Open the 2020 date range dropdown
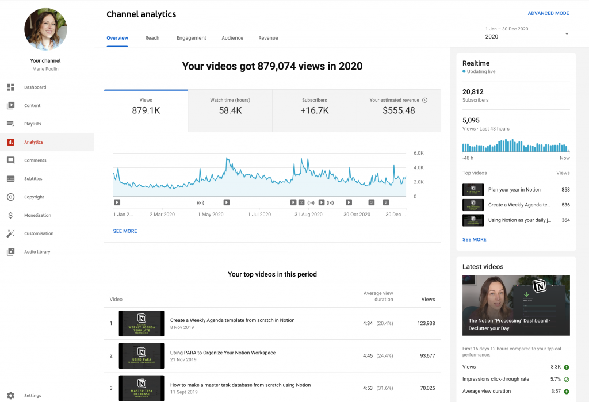589x402 pixels. (527, 33)
